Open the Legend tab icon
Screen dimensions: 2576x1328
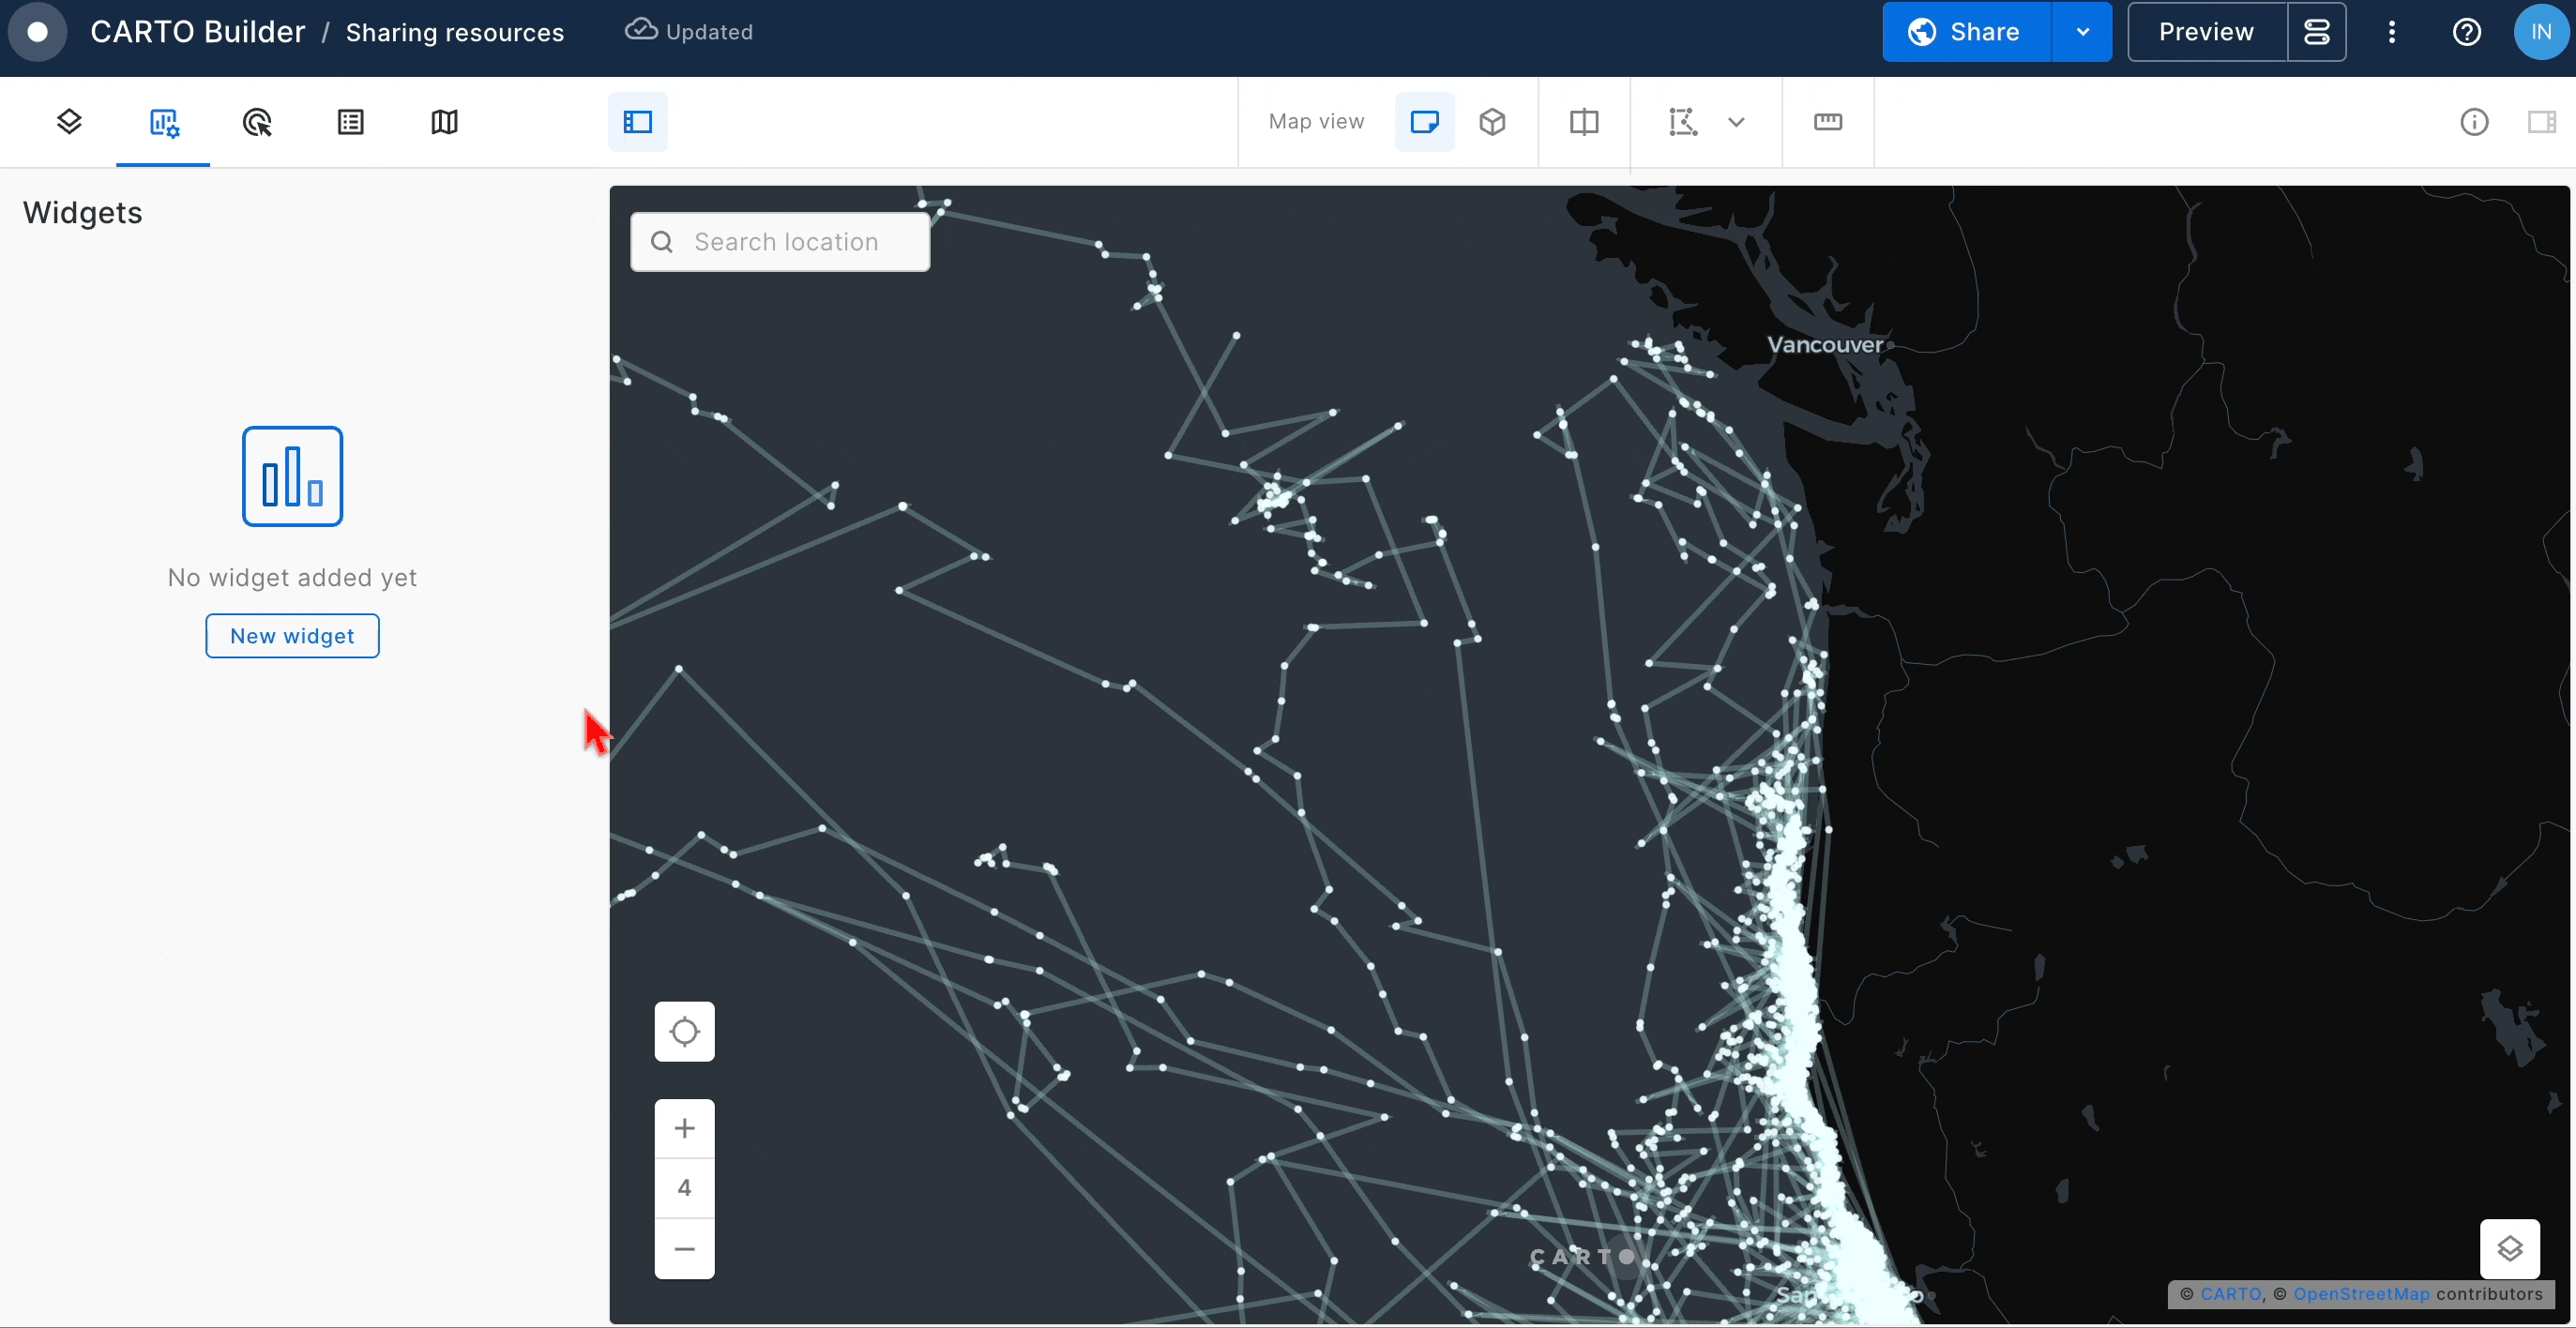tap(351, 122)
